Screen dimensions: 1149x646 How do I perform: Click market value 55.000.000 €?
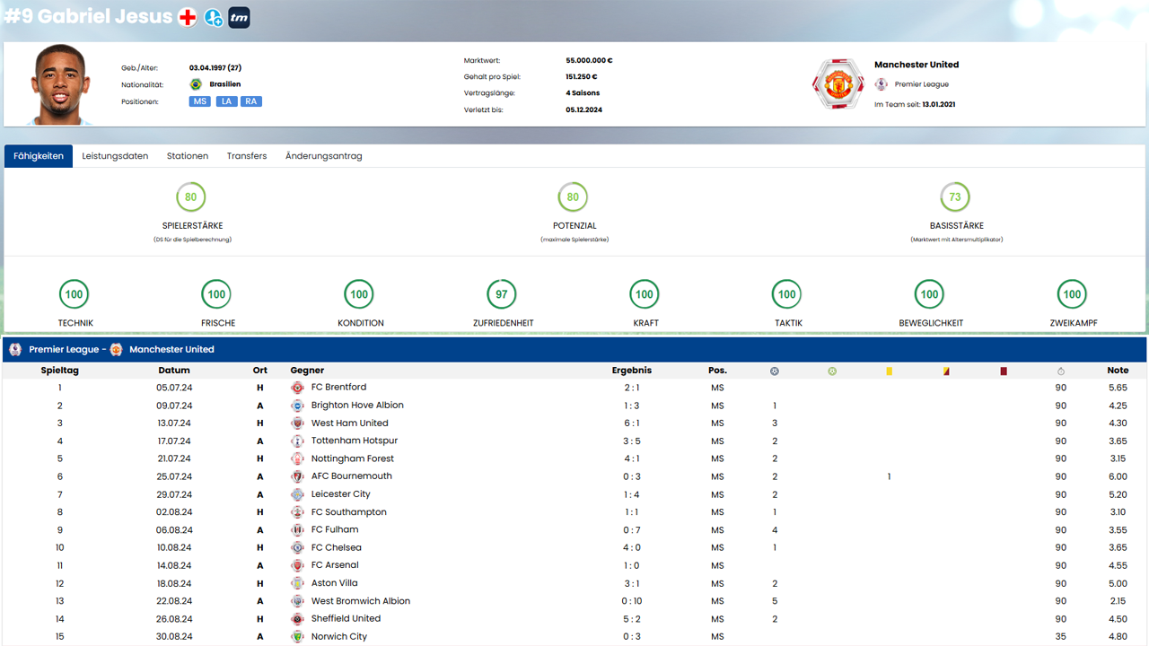point(589,61)
